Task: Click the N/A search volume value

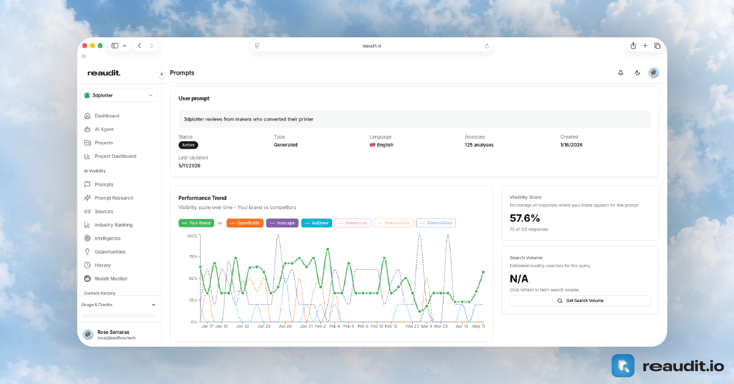Action: [519, 279]
